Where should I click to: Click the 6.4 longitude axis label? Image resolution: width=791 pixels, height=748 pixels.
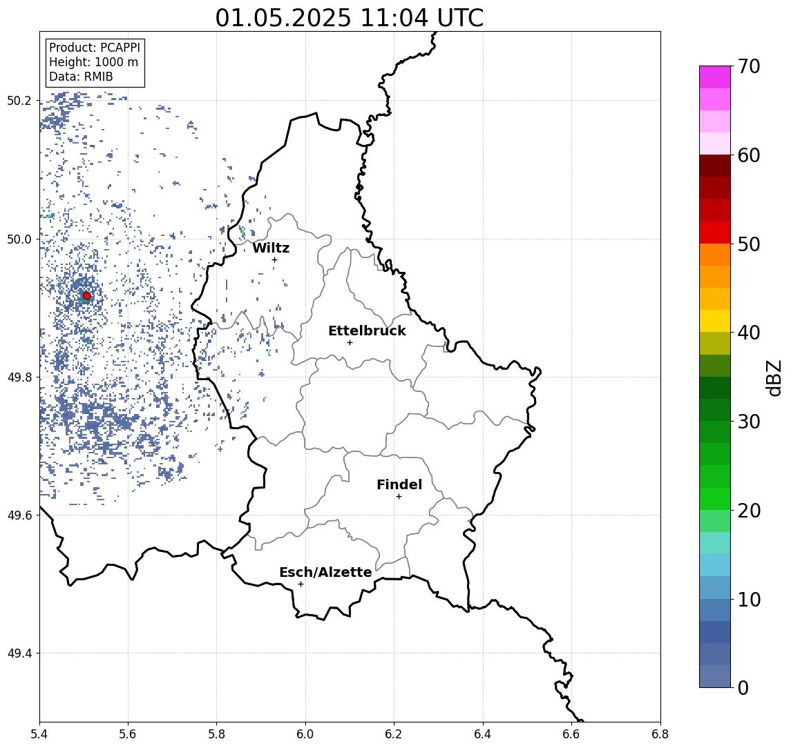click(484, 734)
